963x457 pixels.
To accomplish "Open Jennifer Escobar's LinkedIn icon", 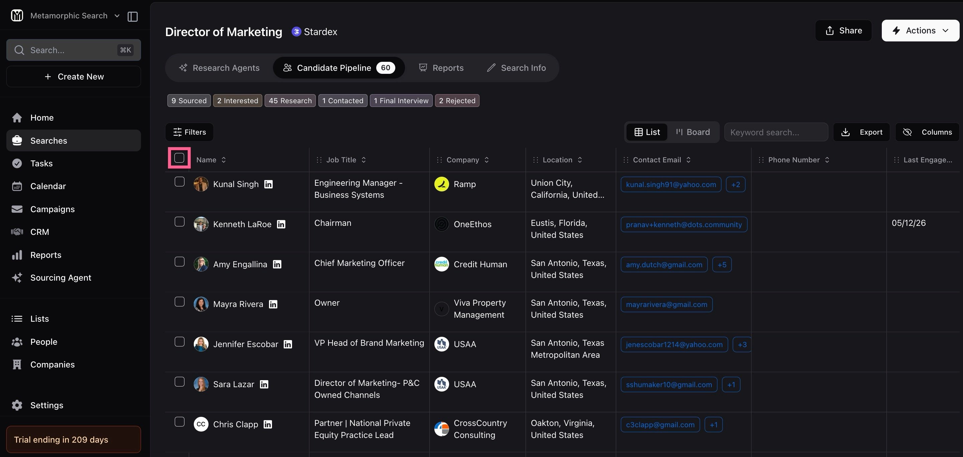I will (x=288, y=344).
